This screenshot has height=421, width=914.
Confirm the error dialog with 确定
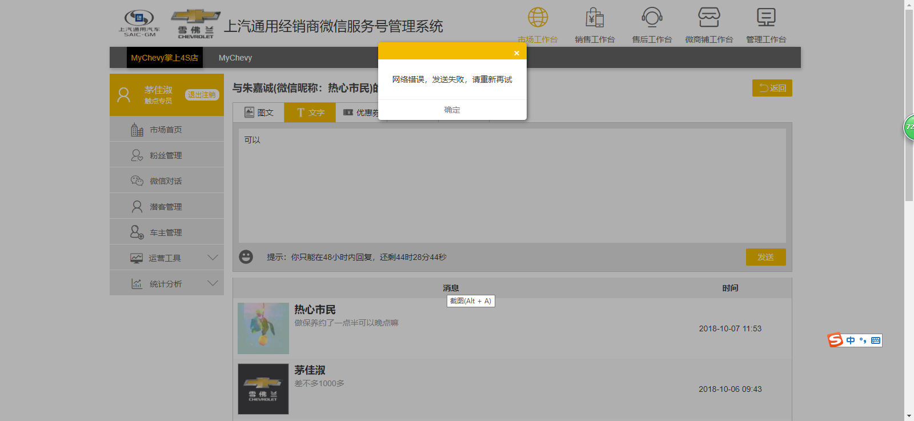[452, 110]
